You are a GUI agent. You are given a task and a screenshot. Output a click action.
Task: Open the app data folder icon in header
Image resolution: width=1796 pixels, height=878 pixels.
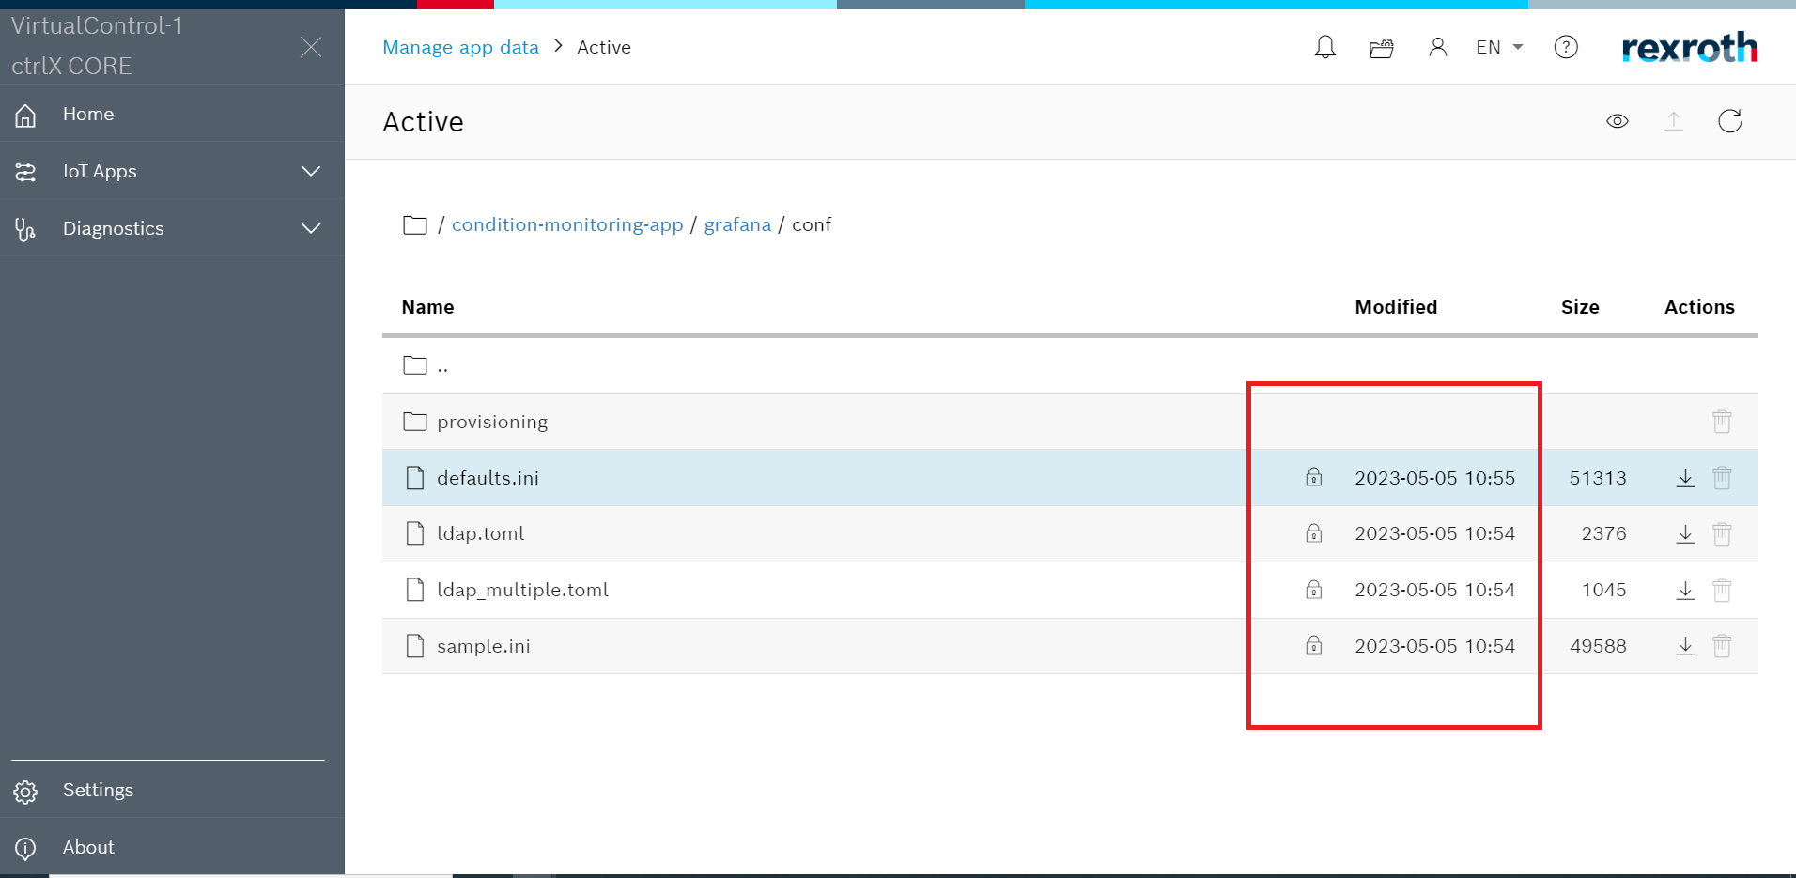1381,48
